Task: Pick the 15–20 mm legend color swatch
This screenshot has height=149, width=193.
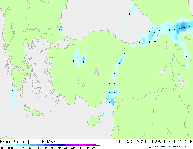Action: 47,145
